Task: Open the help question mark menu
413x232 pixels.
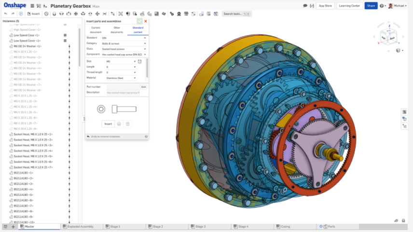Action: (x=382, y=6)
